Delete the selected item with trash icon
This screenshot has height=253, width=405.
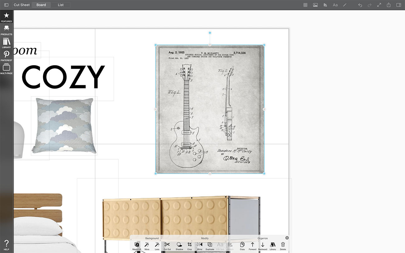(x=283, y=245)
